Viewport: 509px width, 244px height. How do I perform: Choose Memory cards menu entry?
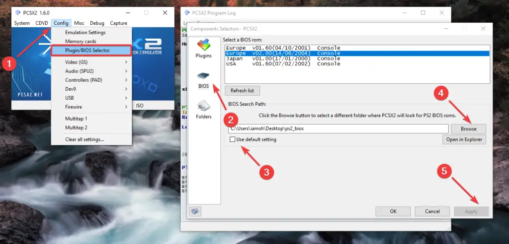pos(91,42)
